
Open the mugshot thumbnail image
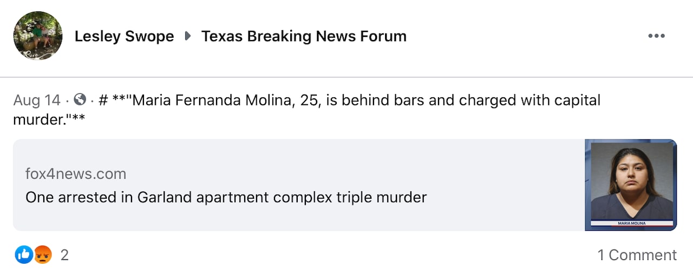[x=631, y=181]
